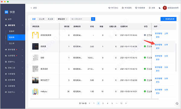Expand the 交易管理 menu chevron

point(22,74)
